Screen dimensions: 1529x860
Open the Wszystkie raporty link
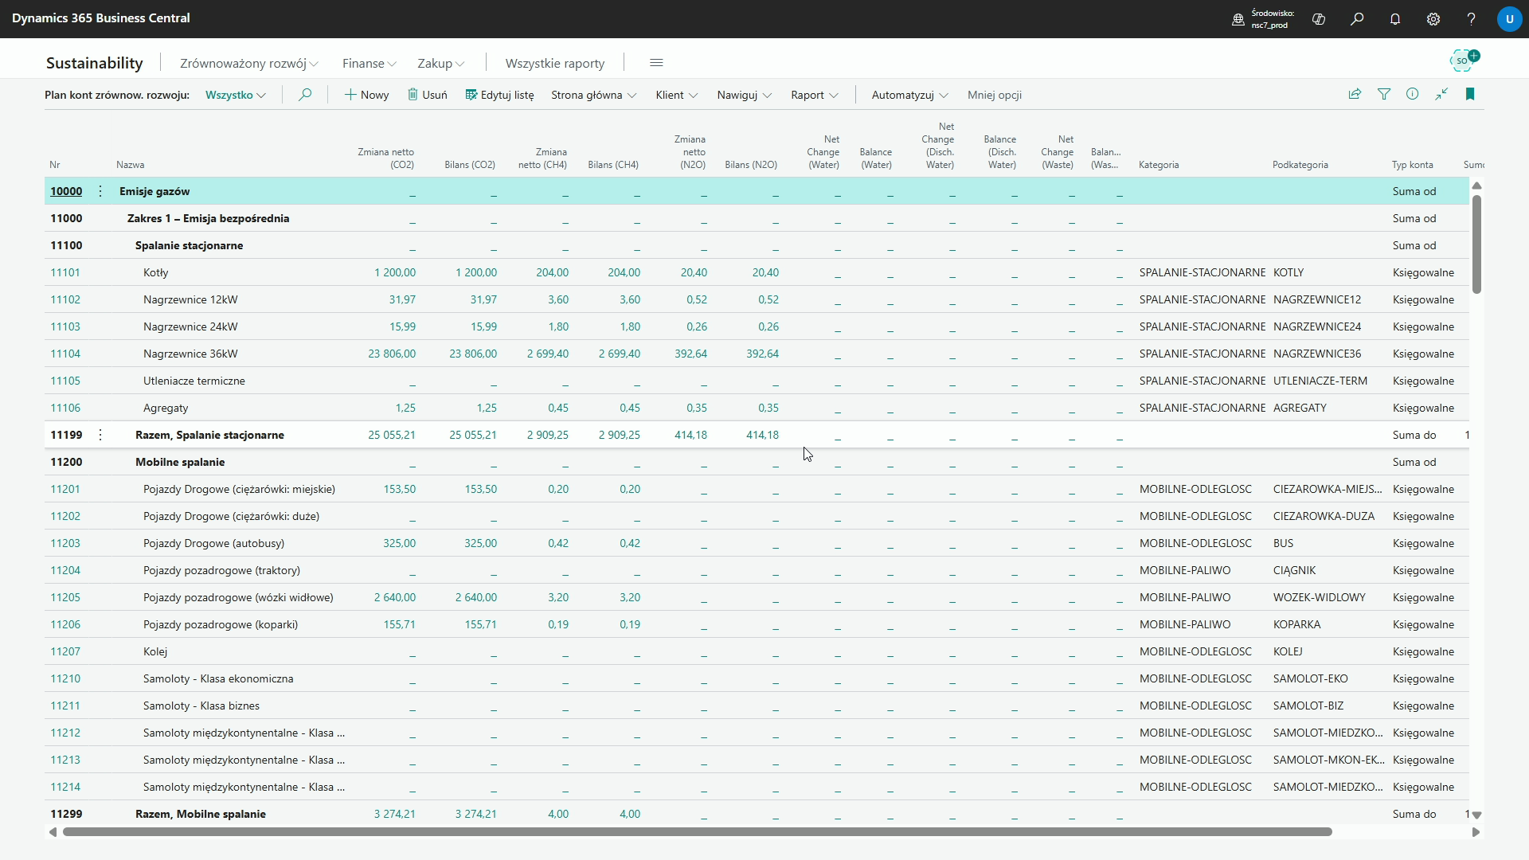click(555, 63)
